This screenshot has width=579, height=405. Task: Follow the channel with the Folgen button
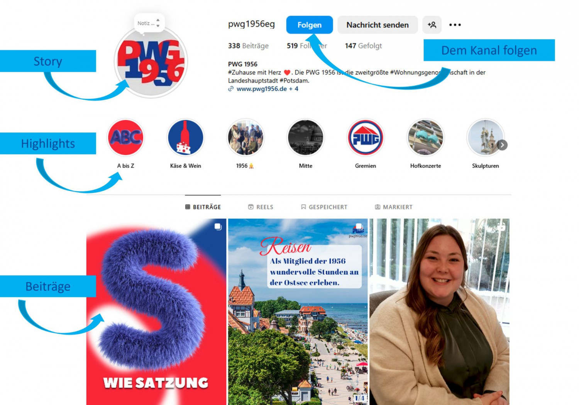(x=310, y=25)
